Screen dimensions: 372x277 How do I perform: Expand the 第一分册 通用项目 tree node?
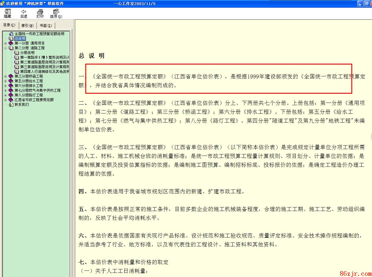5,43
